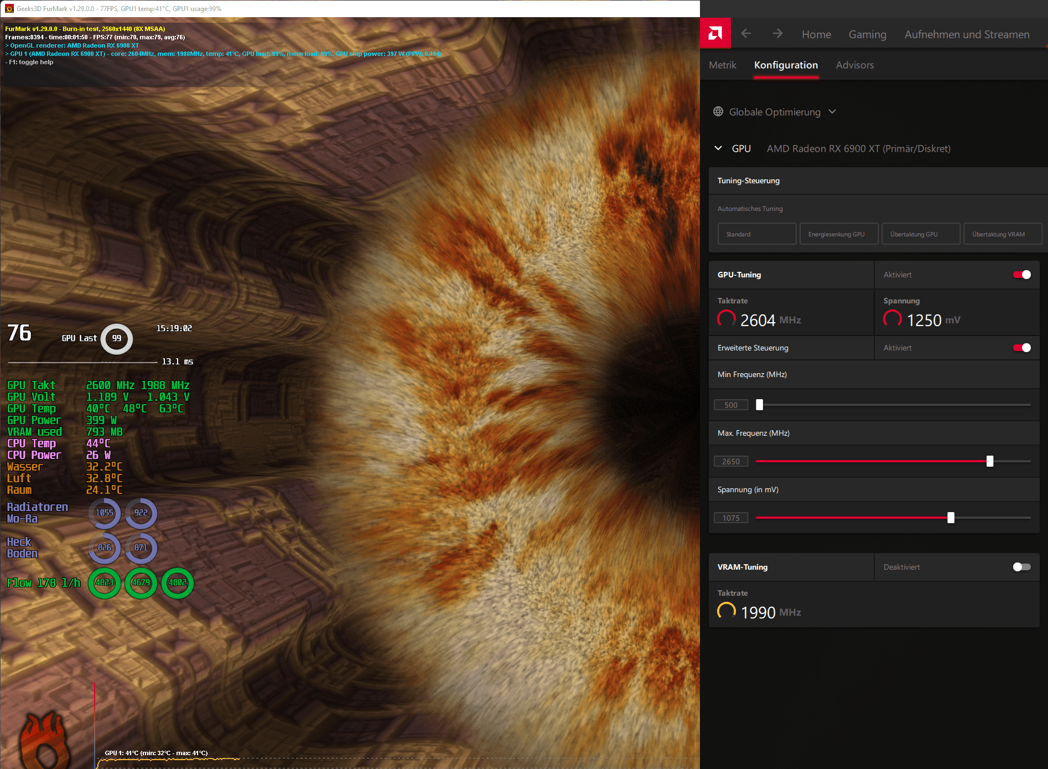Click the GPU Last 99 gauge
1048x769 pixels.
(x=117, y=338)
